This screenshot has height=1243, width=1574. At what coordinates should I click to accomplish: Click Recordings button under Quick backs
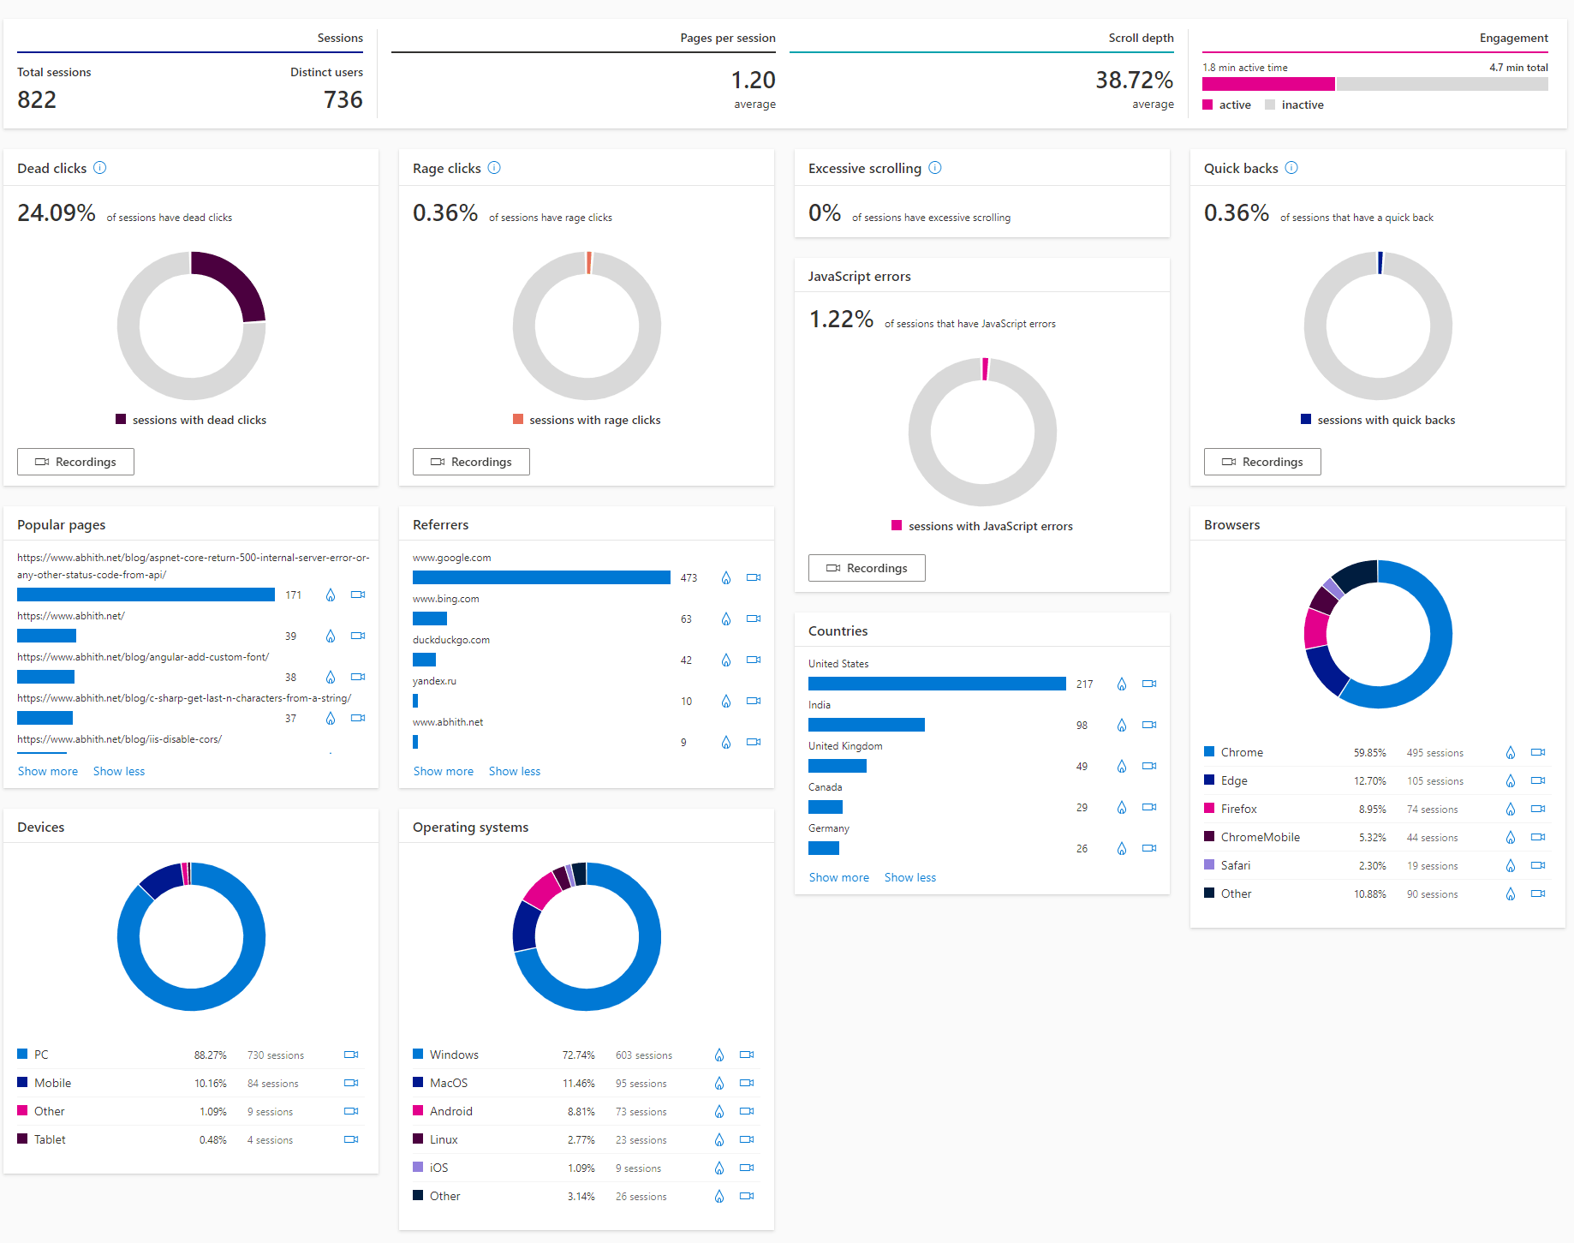1262,462
